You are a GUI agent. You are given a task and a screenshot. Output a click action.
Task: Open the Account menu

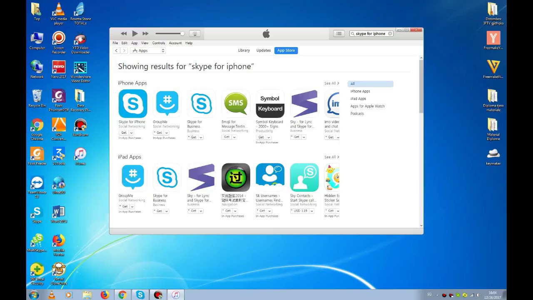click(175, 43)
